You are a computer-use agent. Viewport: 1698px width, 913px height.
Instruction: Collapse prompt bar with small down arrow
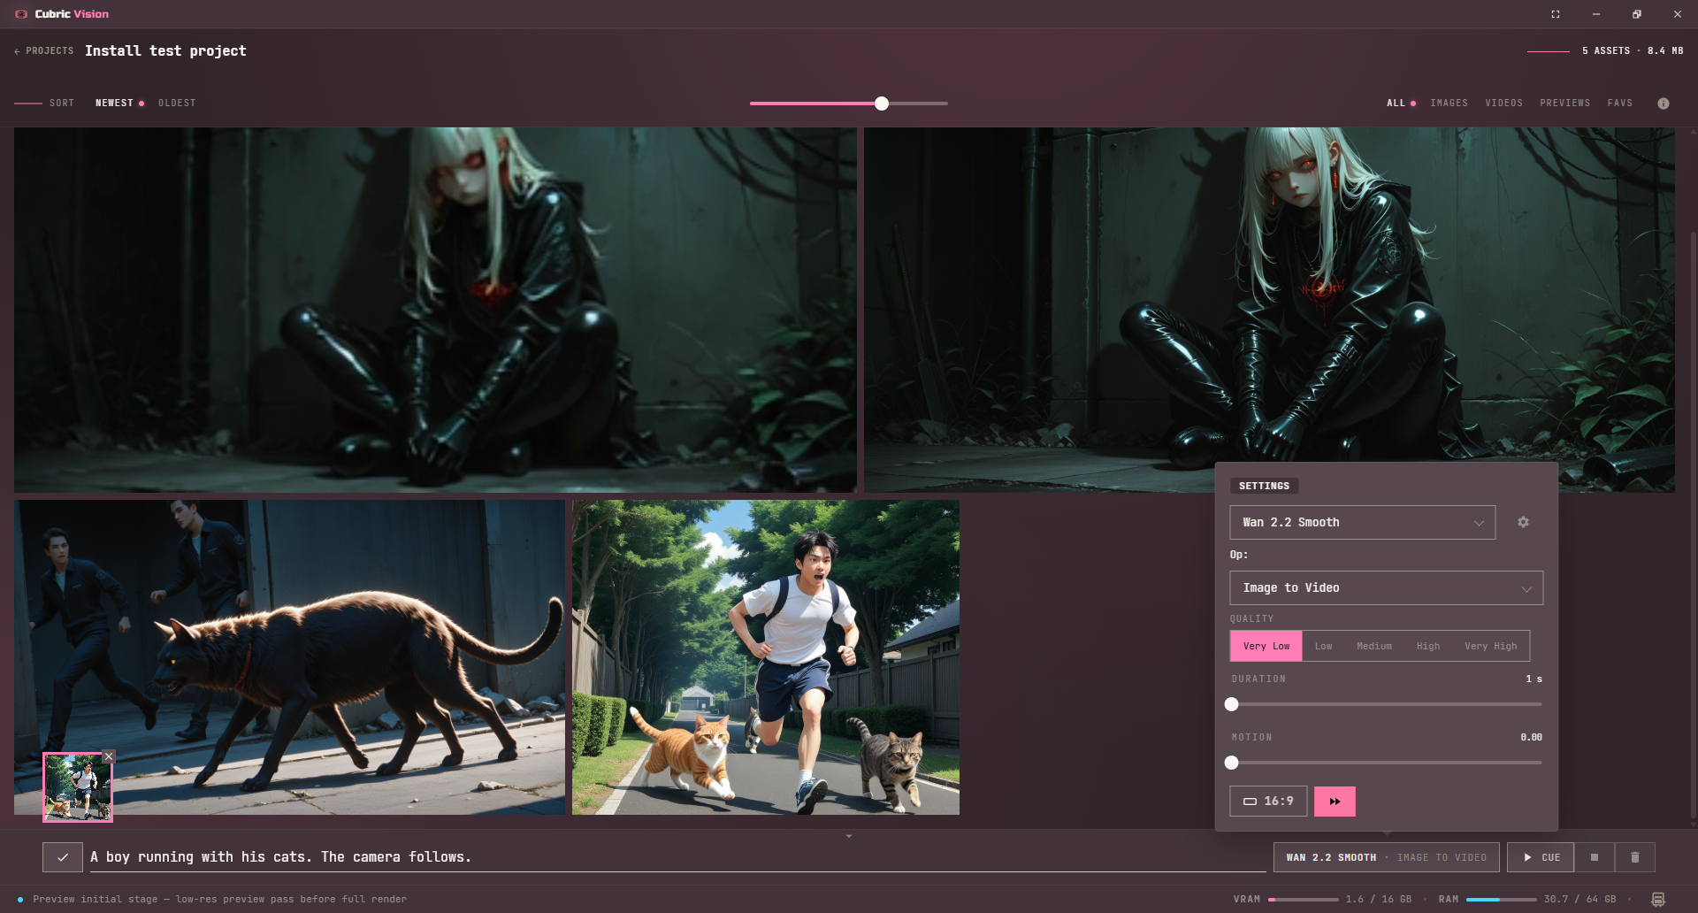click(849, 836)
